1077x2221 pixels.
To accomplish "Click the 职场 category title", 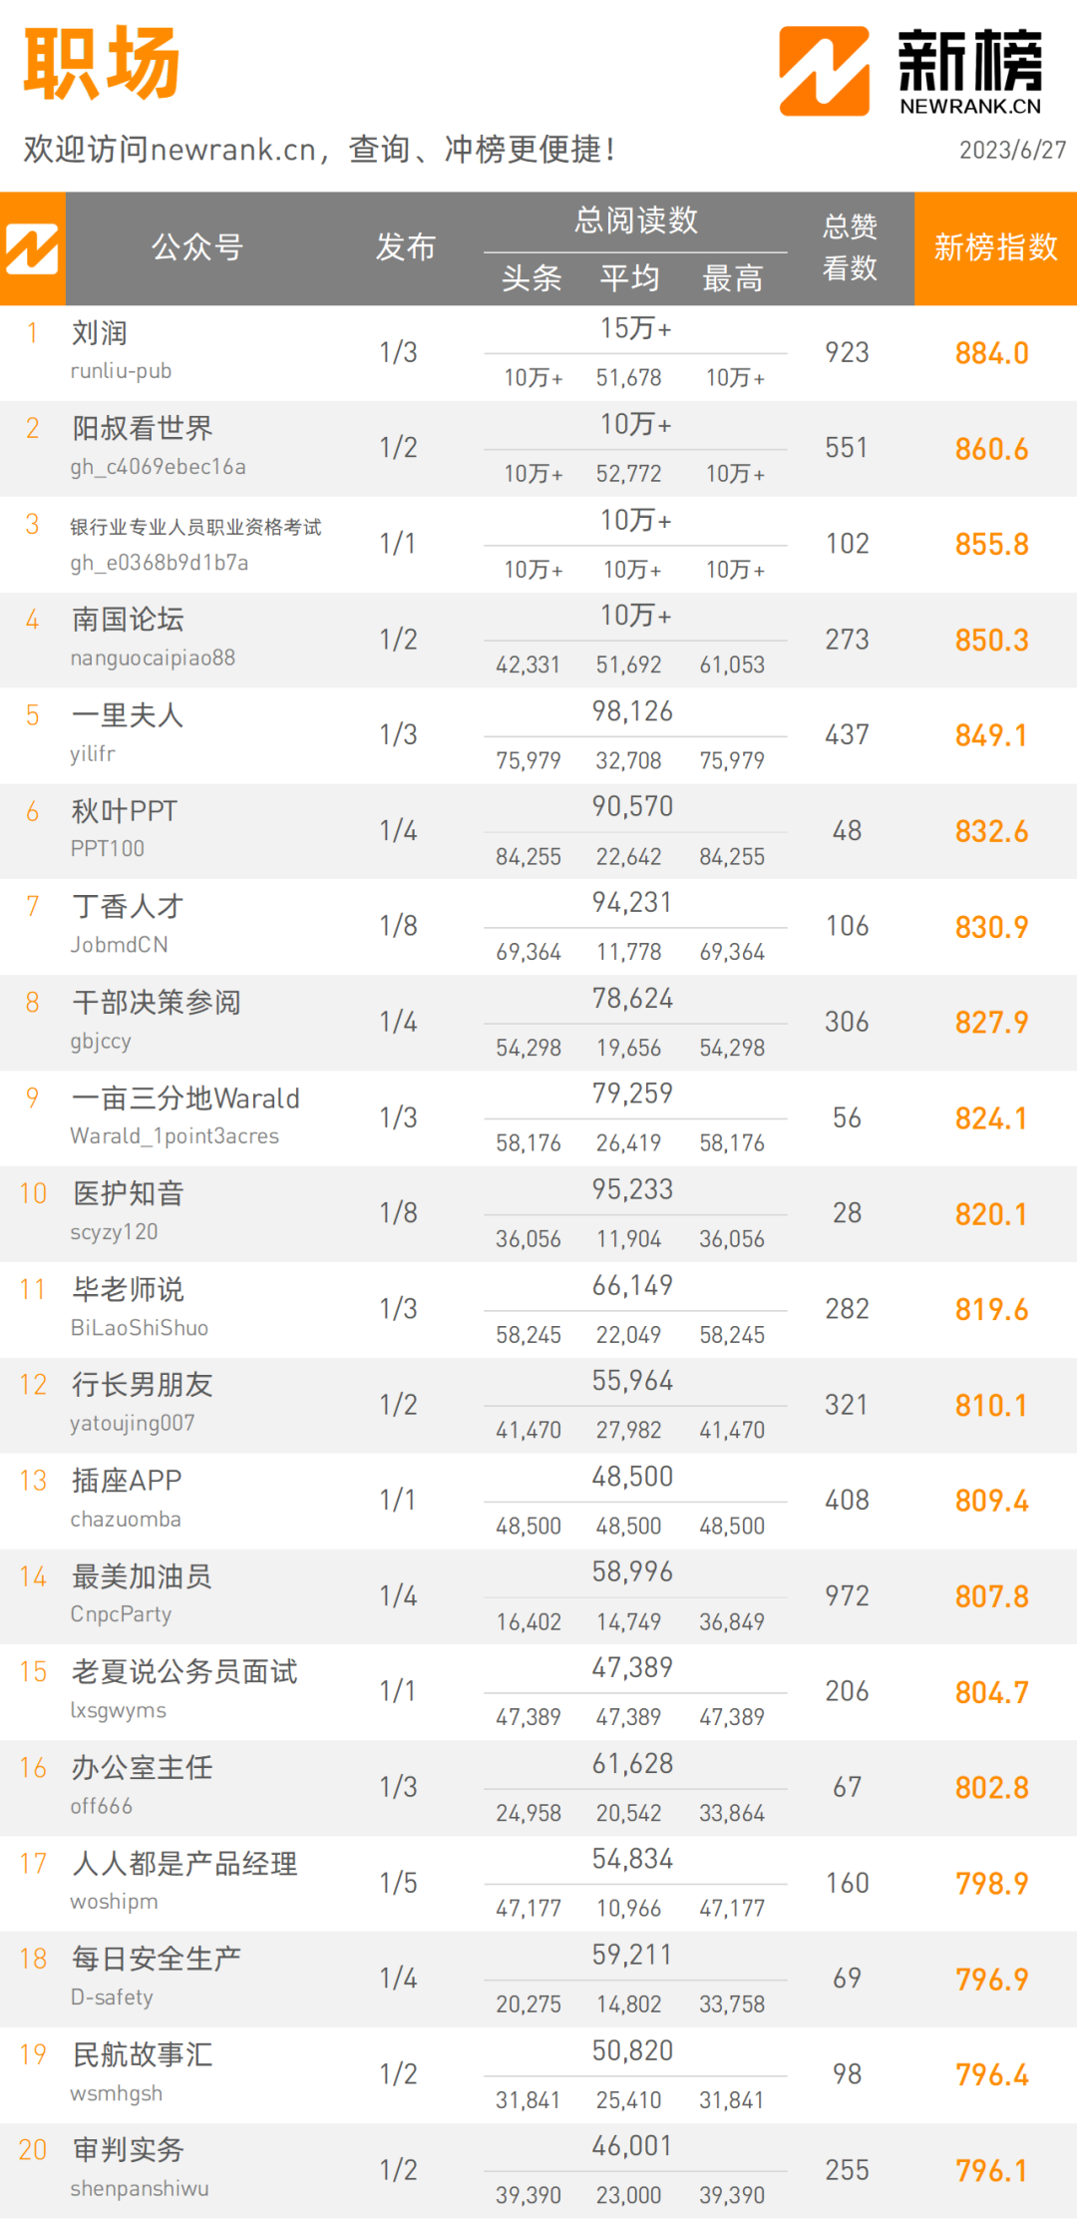I will pos(102,64).
